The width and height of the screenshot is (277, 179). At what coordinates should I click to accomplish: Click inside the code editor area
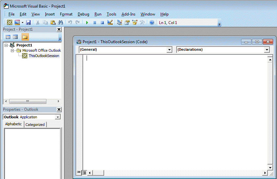pyautogui.click(x=175, y=112)
